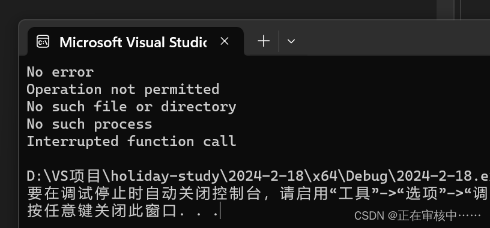
Task: Click the 'No error' output line
Action: (60, 72)
